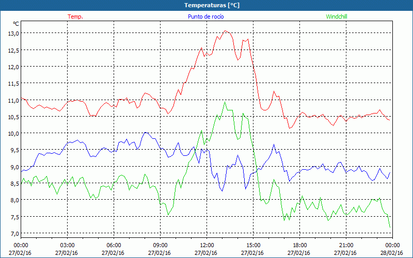This screenshot has width=413, height=258.
Task: Click the 9,0 y-axis value
Action: click(14, 167)
